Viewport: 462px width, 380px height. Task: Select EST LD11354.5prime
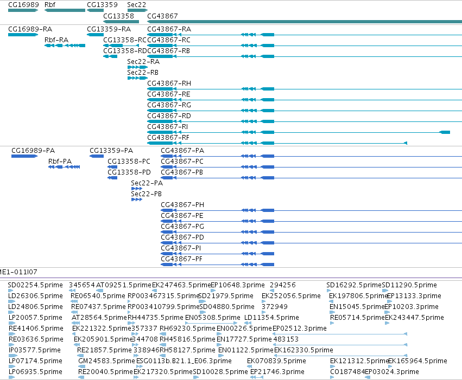click(x=272, y=318)
